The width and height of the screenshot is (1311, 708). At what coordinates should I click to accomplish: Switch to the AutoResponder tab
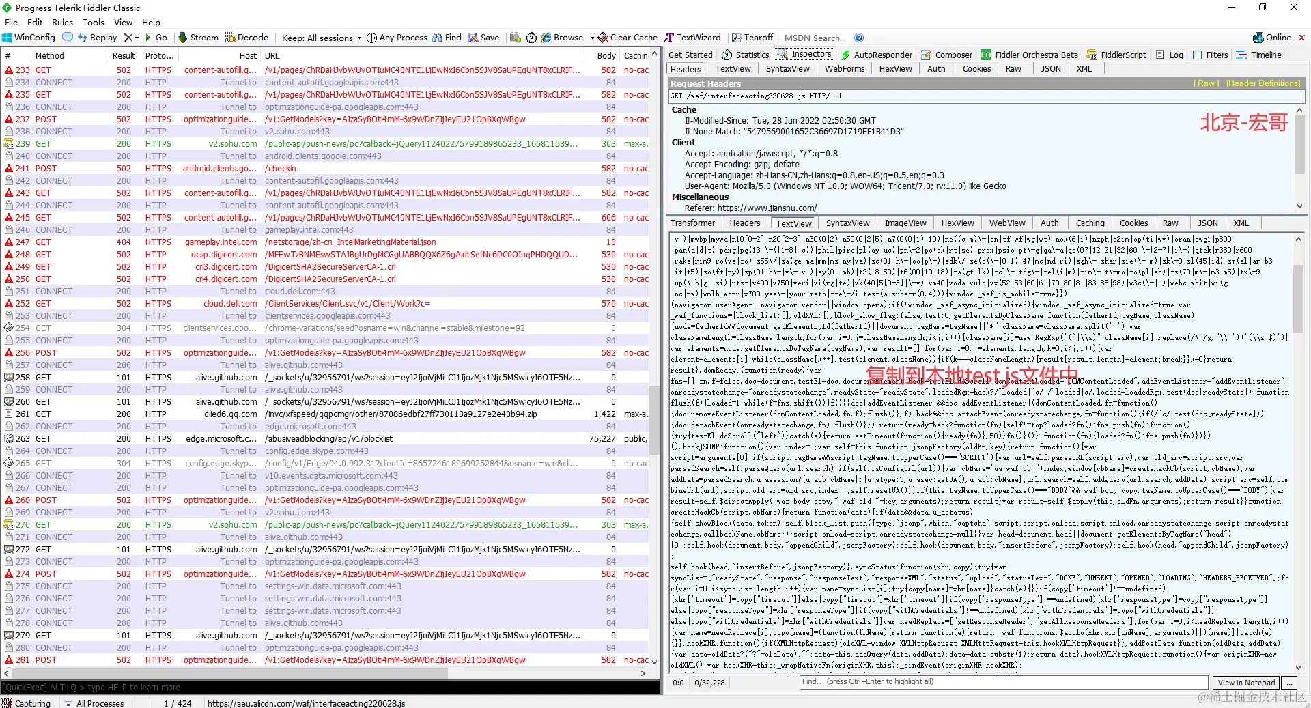coord(877,55)
